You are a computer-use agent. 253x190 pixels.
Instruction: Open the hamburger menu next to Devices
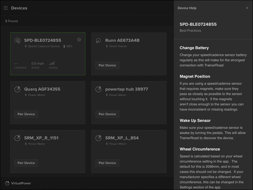coord(6,8)
